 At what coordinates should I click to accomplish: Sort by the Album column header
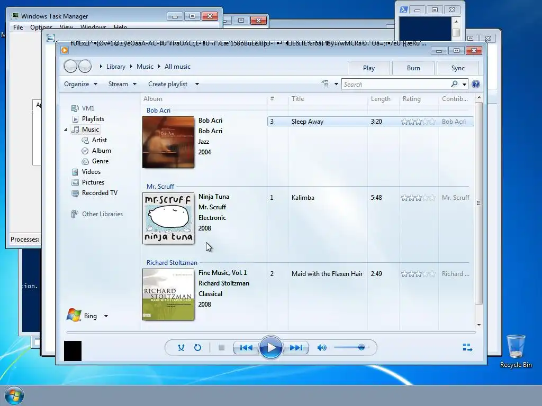pos(204,99)
